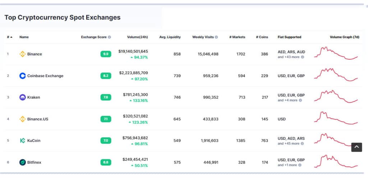Open the Binance.US exchange link
This screenshot has width=368, height=179.
[x=37, y=119]
